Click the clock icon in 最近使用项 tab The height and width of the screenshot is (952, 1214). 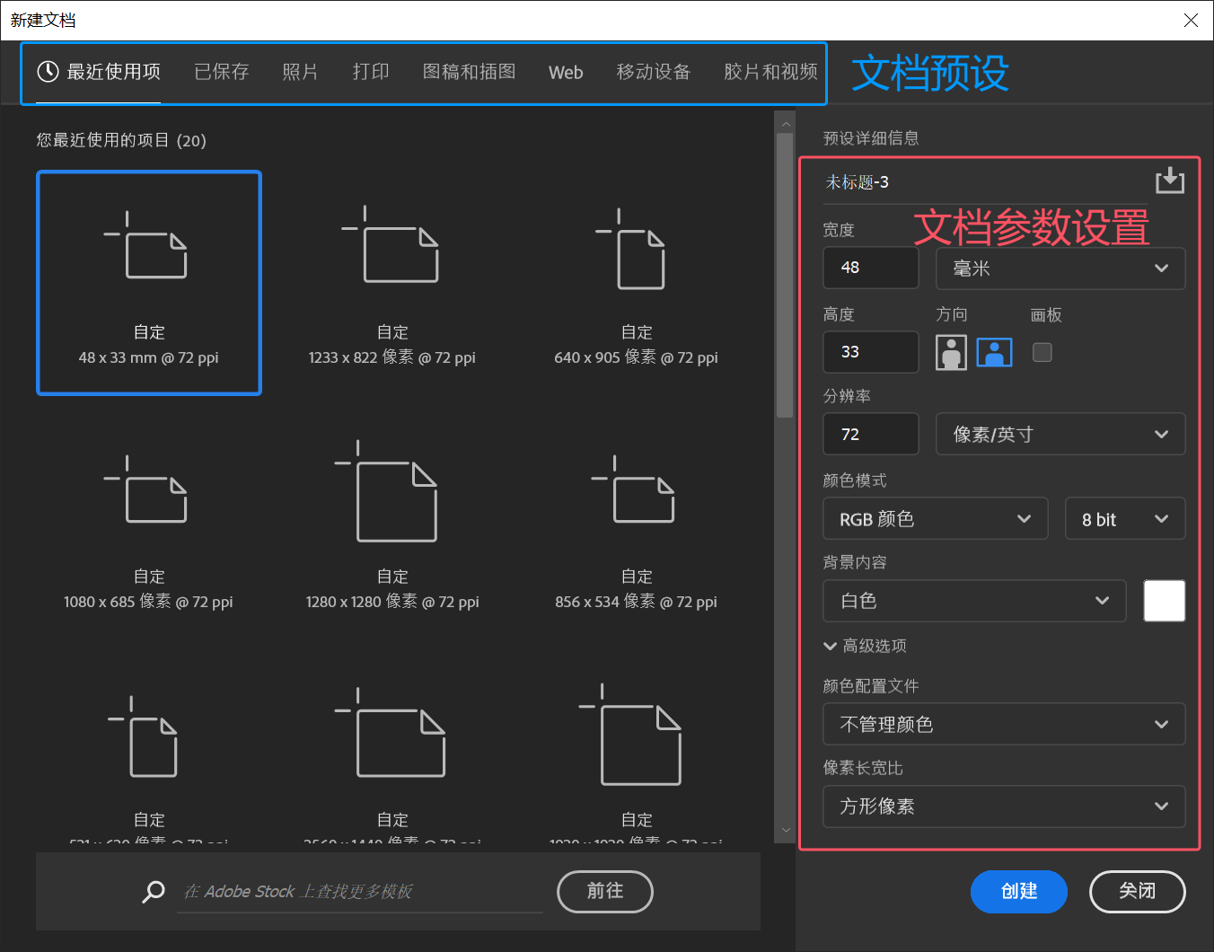click(x=48, y=72)
